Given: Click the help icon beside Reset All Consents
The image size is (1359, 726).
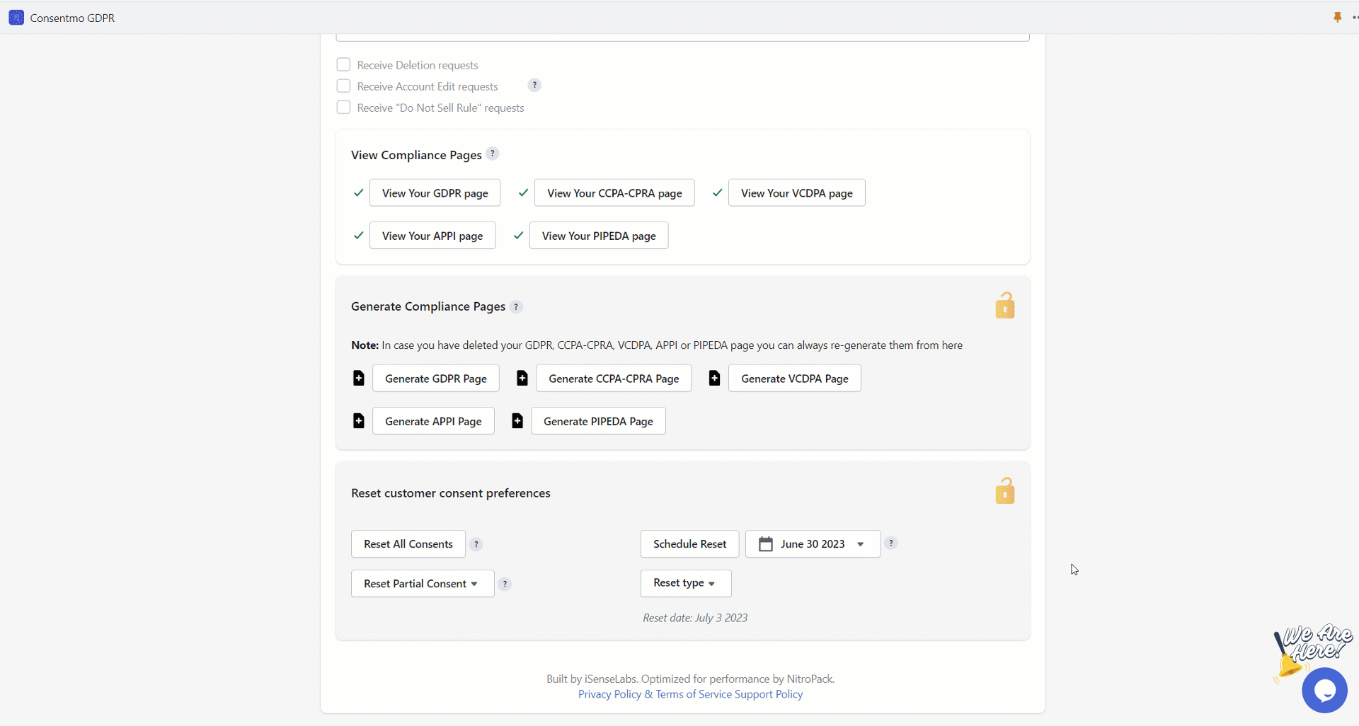Looking at the screenshot, I should pyautogui.click(x=476, y=544).
